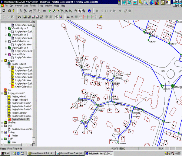
Task: Click the greyed-out paste clipboard icon
Action: (12, 17)
